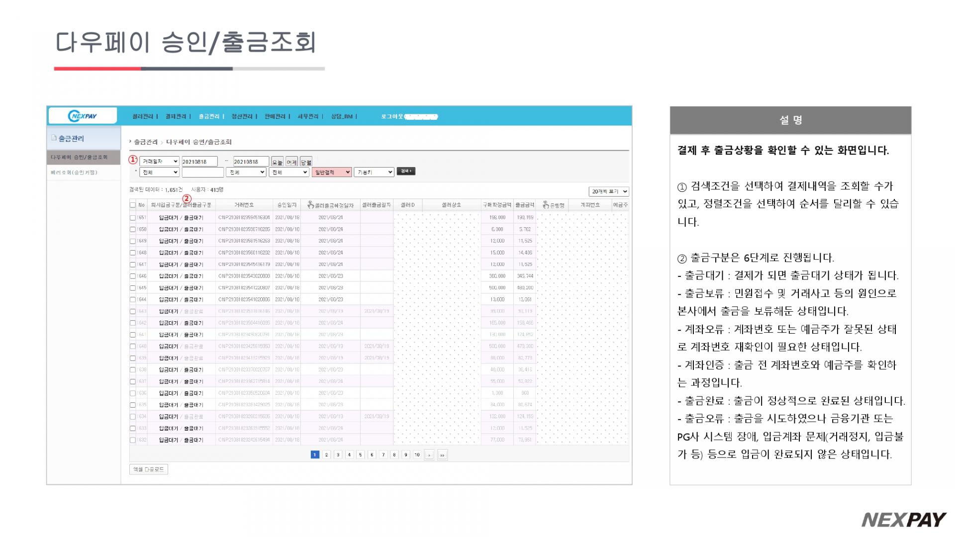The height and width of the screenshot is (537, 955).
Task: Go to page 2 in pagination
Action: [x=326, y=454]
